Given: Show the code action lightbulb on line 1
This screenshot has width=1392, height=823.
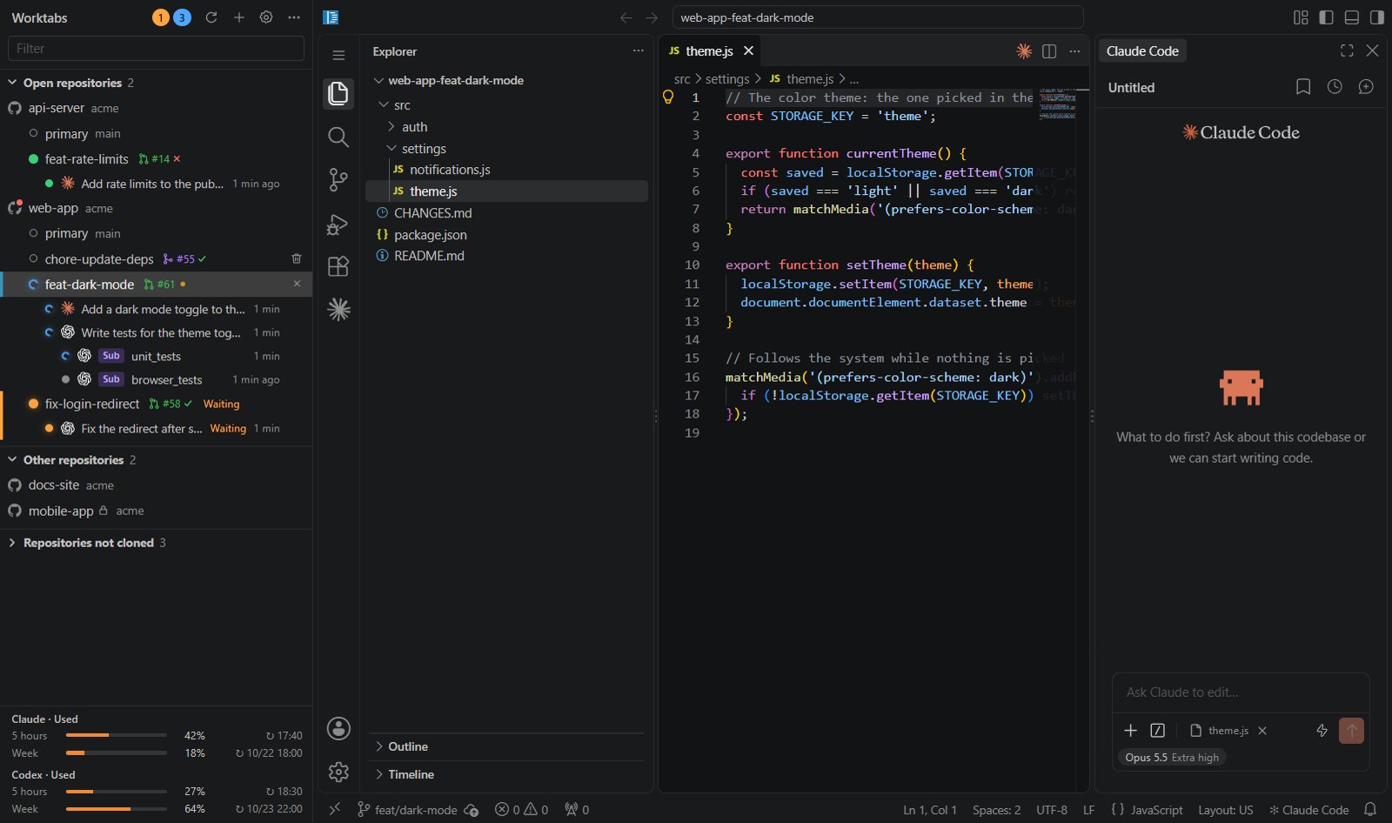Looking at the screenshot, I should [668, 97].
